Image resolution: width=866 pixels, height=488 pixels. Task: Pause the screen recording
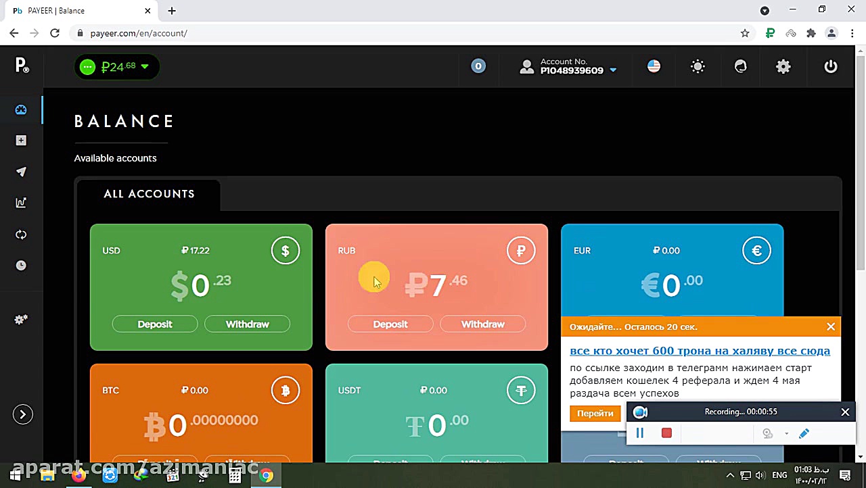click(x=640, y=433)
